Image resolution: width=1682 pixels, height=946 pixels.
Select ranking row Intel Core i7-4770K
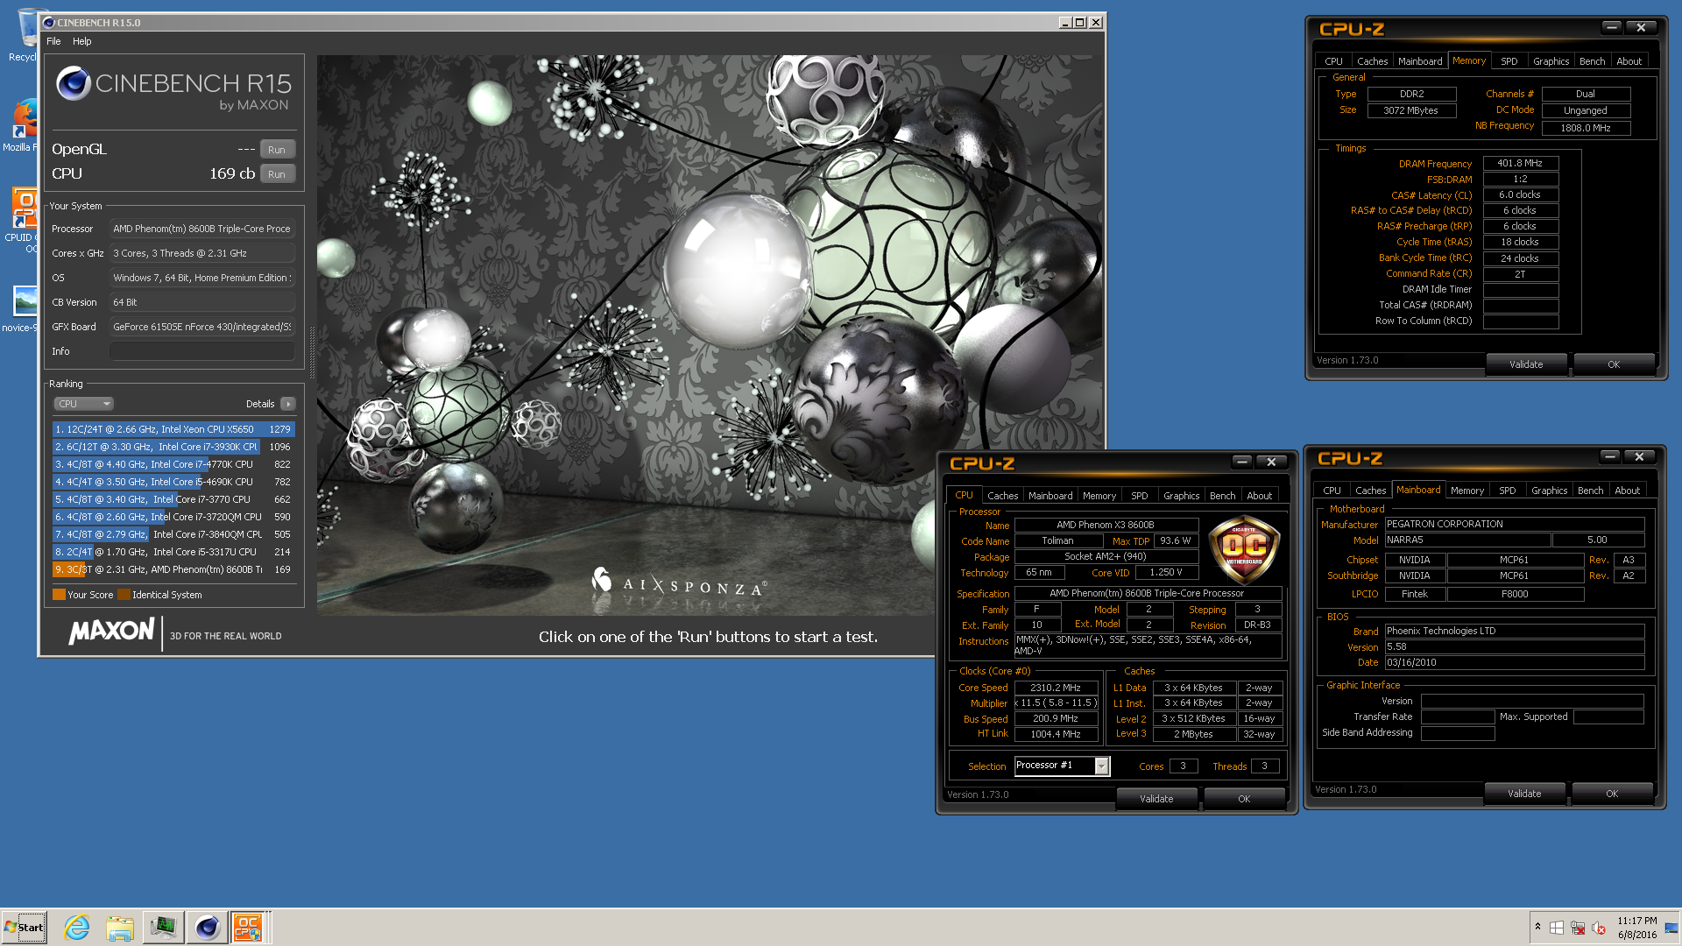tap(173, 464)
